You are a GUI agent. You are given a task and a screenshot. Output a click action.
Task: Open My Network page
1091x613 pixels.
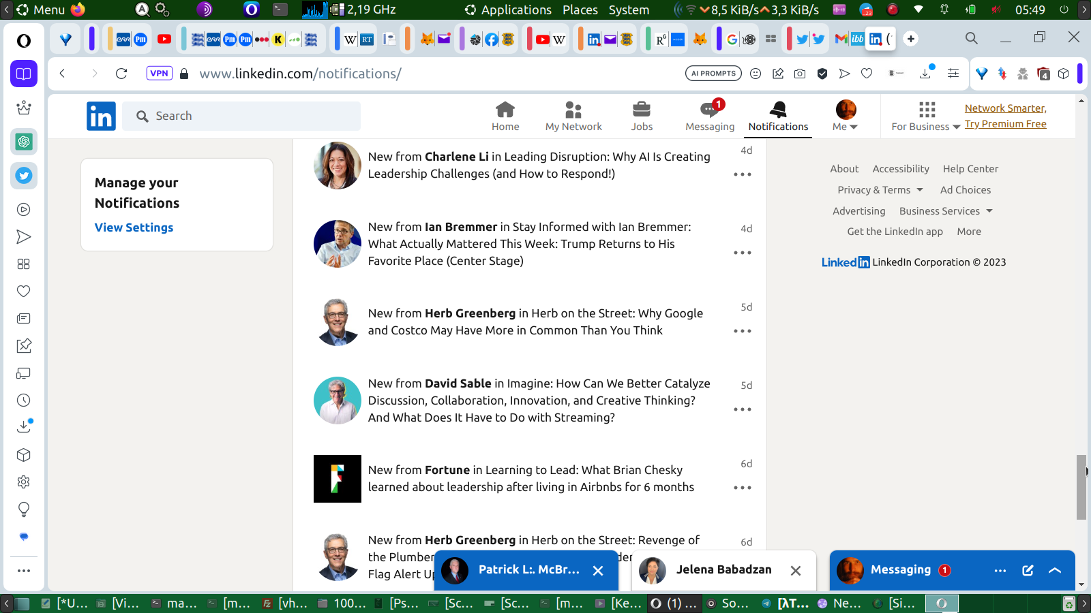[573, 116]
